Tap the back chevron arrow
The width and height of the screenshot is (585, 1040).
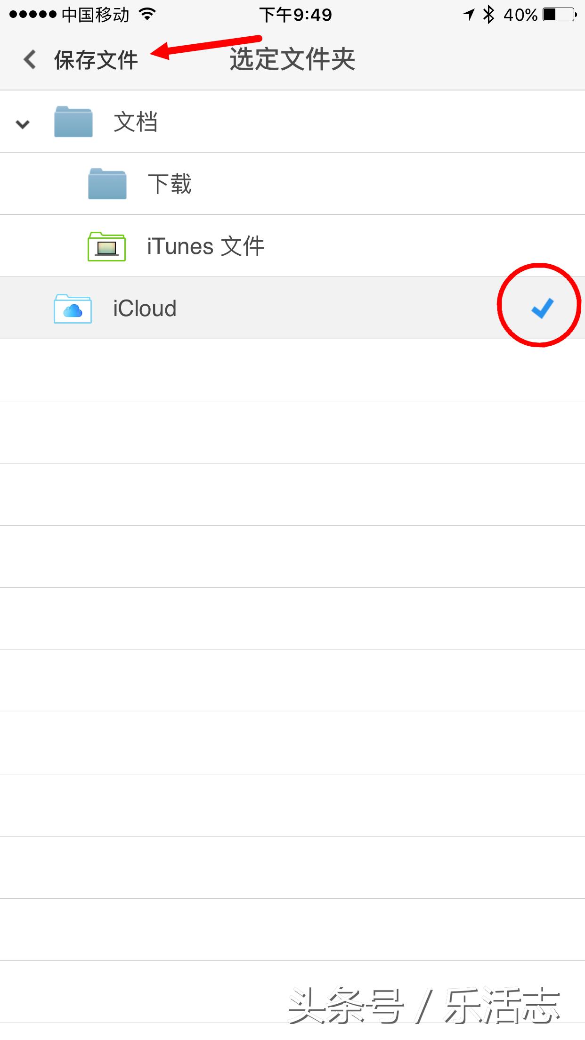pyautogui.click(x=30, y=60)
